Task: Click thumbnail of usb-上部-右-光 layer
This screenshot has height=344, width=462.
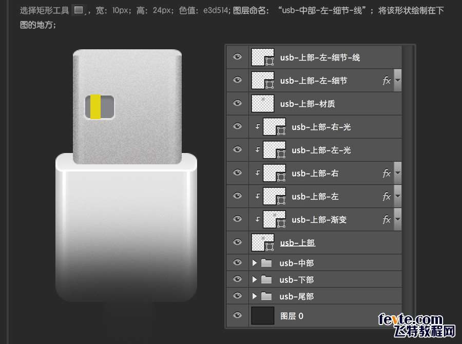Action: click(274, 126)
